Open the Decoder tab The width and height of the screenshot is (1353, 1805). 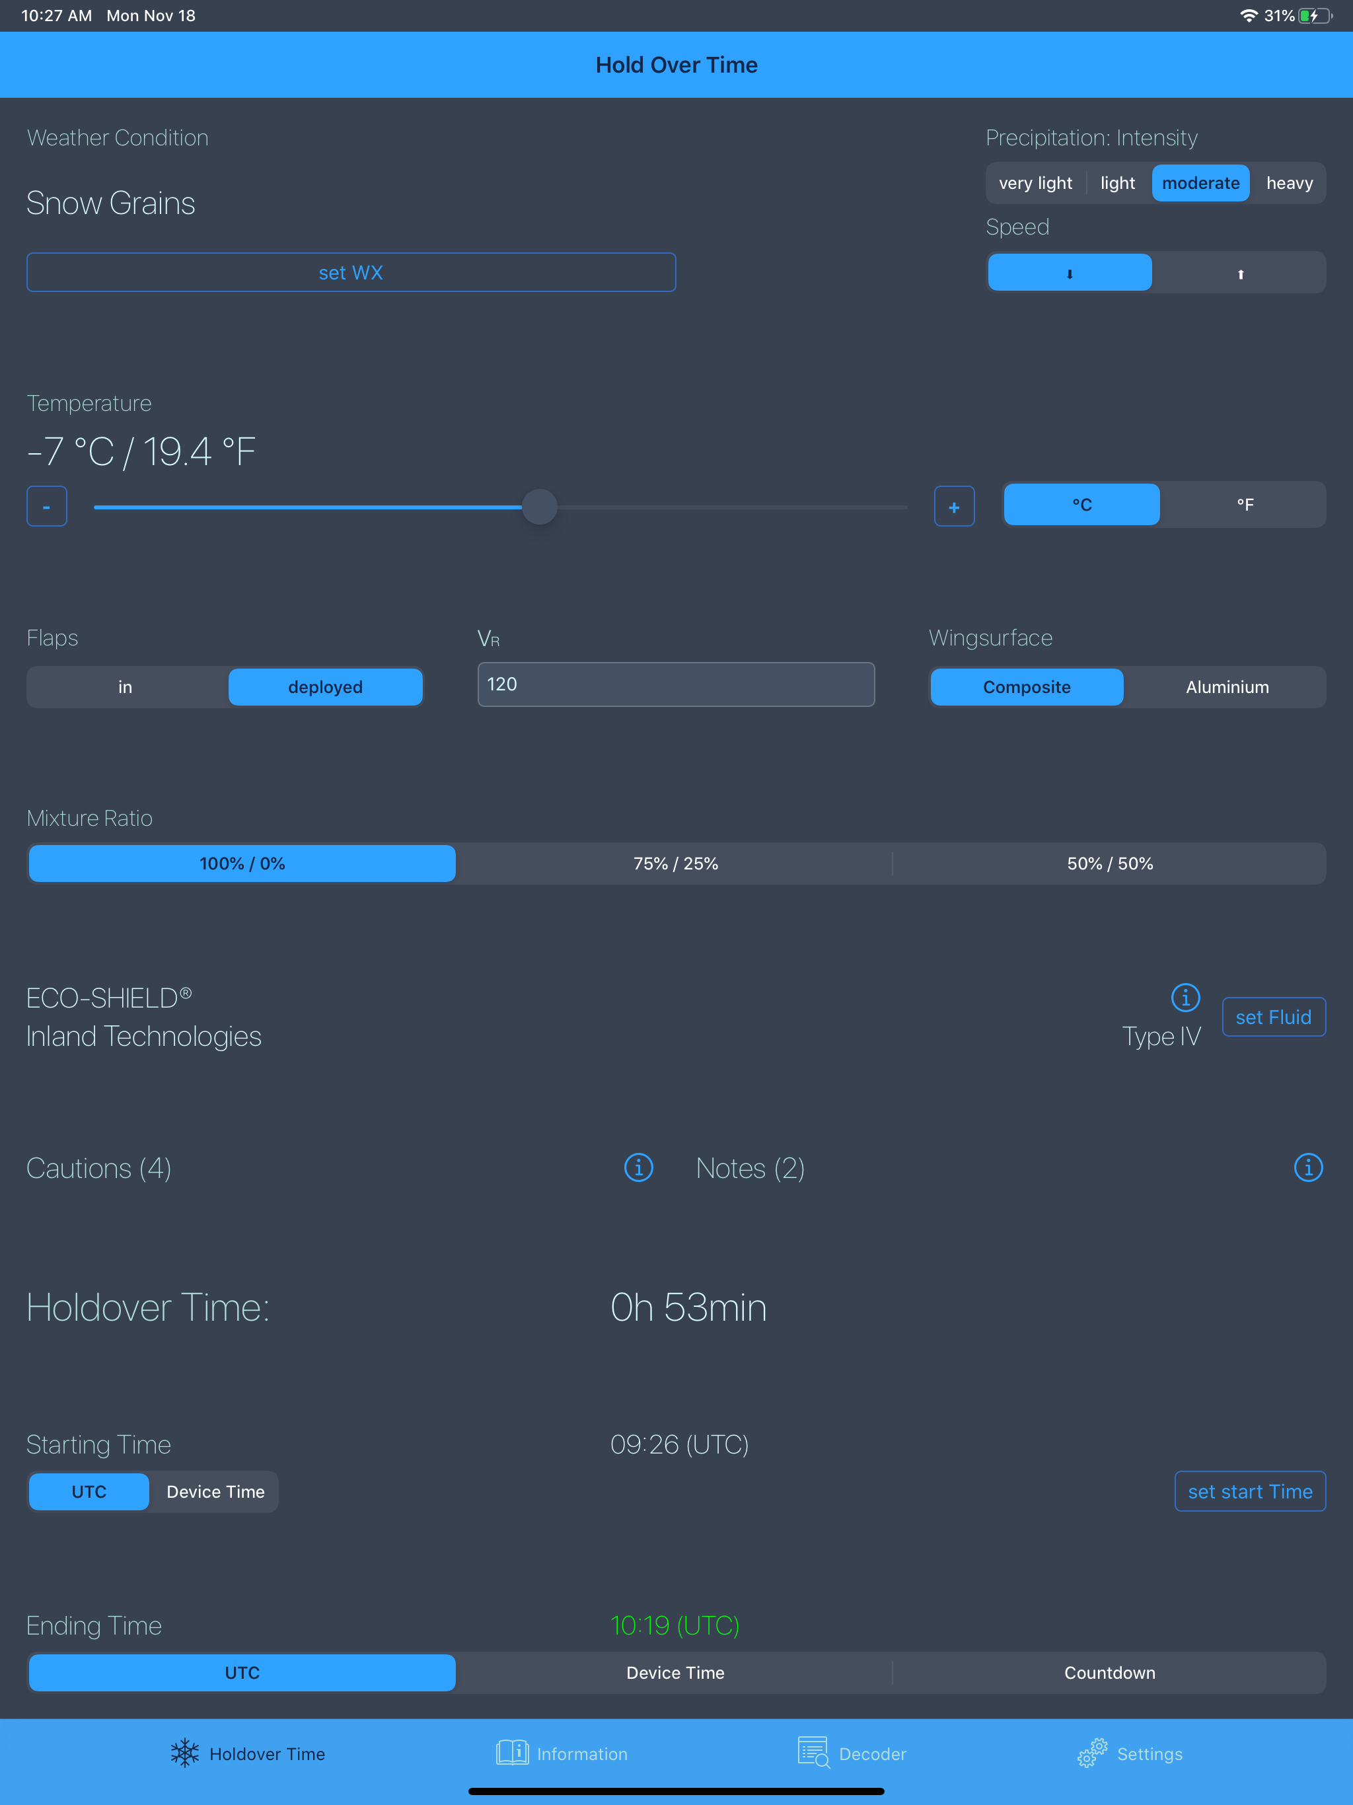click(852, 1753)
